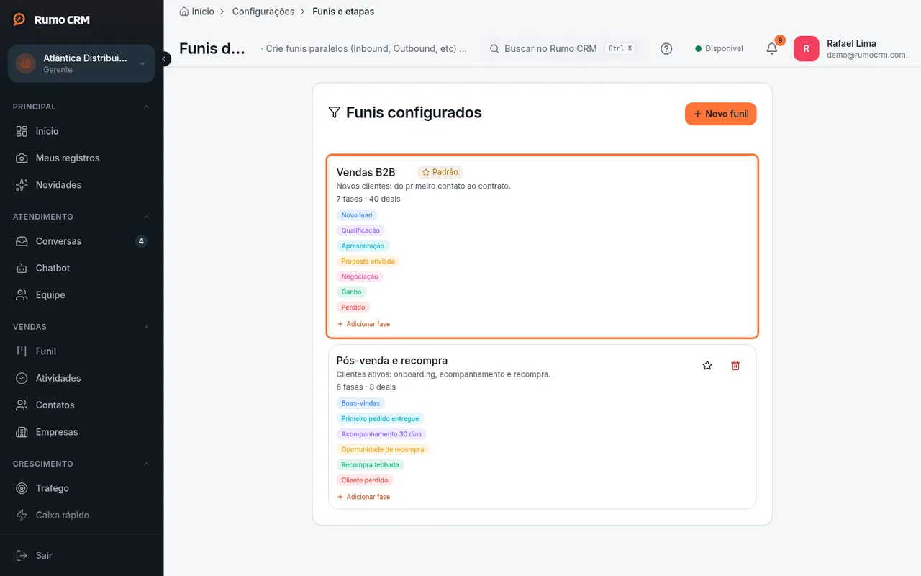The image size is (921, 576).
Task: Click the Conversas unread badge 4
Action: [141, 241]
